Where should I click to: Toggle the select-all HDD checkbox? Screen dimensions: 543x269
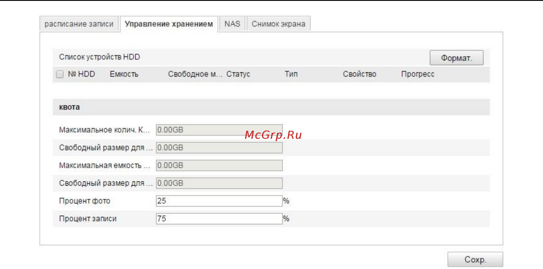(x=60, y=74)
